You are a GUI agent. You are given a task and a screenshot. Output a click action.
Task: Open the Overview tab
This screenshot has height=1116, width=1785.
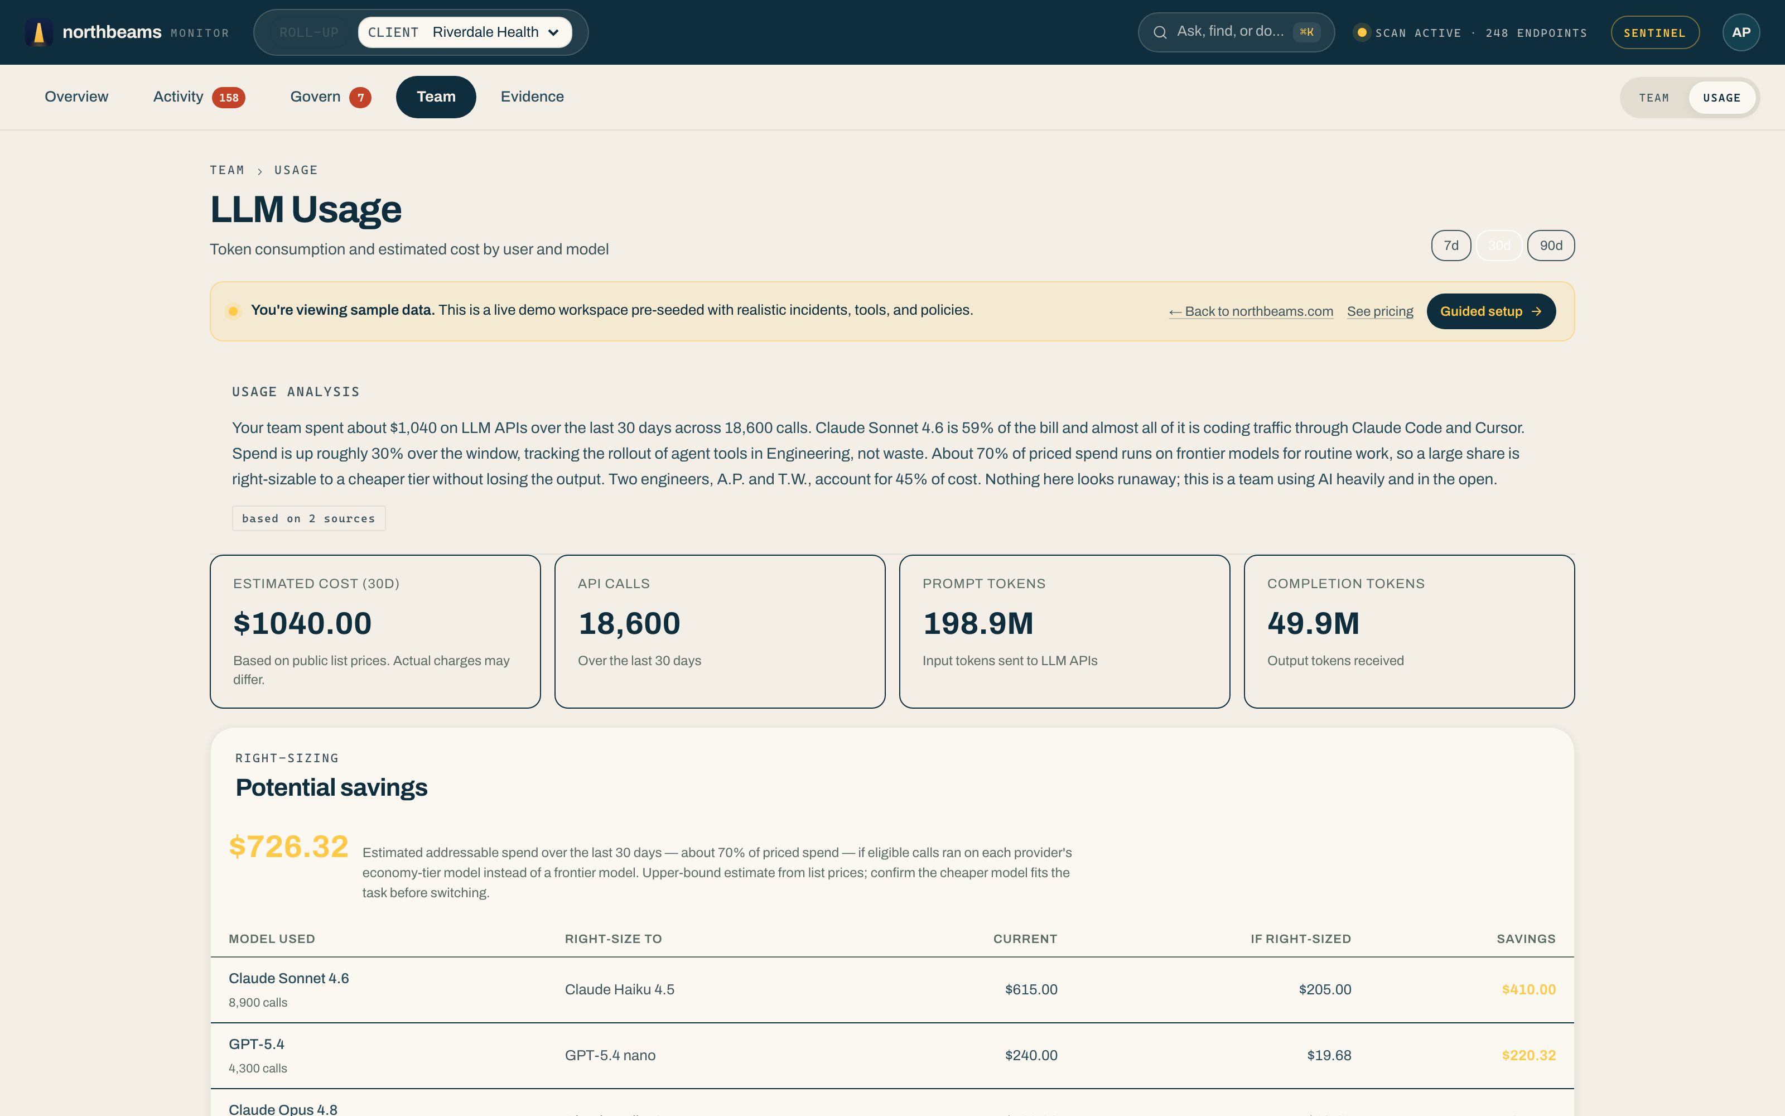pyautogui.click(x=77, y=97)
